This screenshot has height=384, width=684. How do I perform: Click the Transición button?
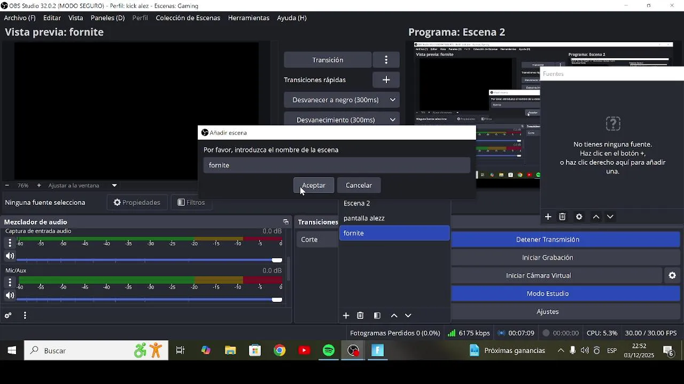pos(328,60)
